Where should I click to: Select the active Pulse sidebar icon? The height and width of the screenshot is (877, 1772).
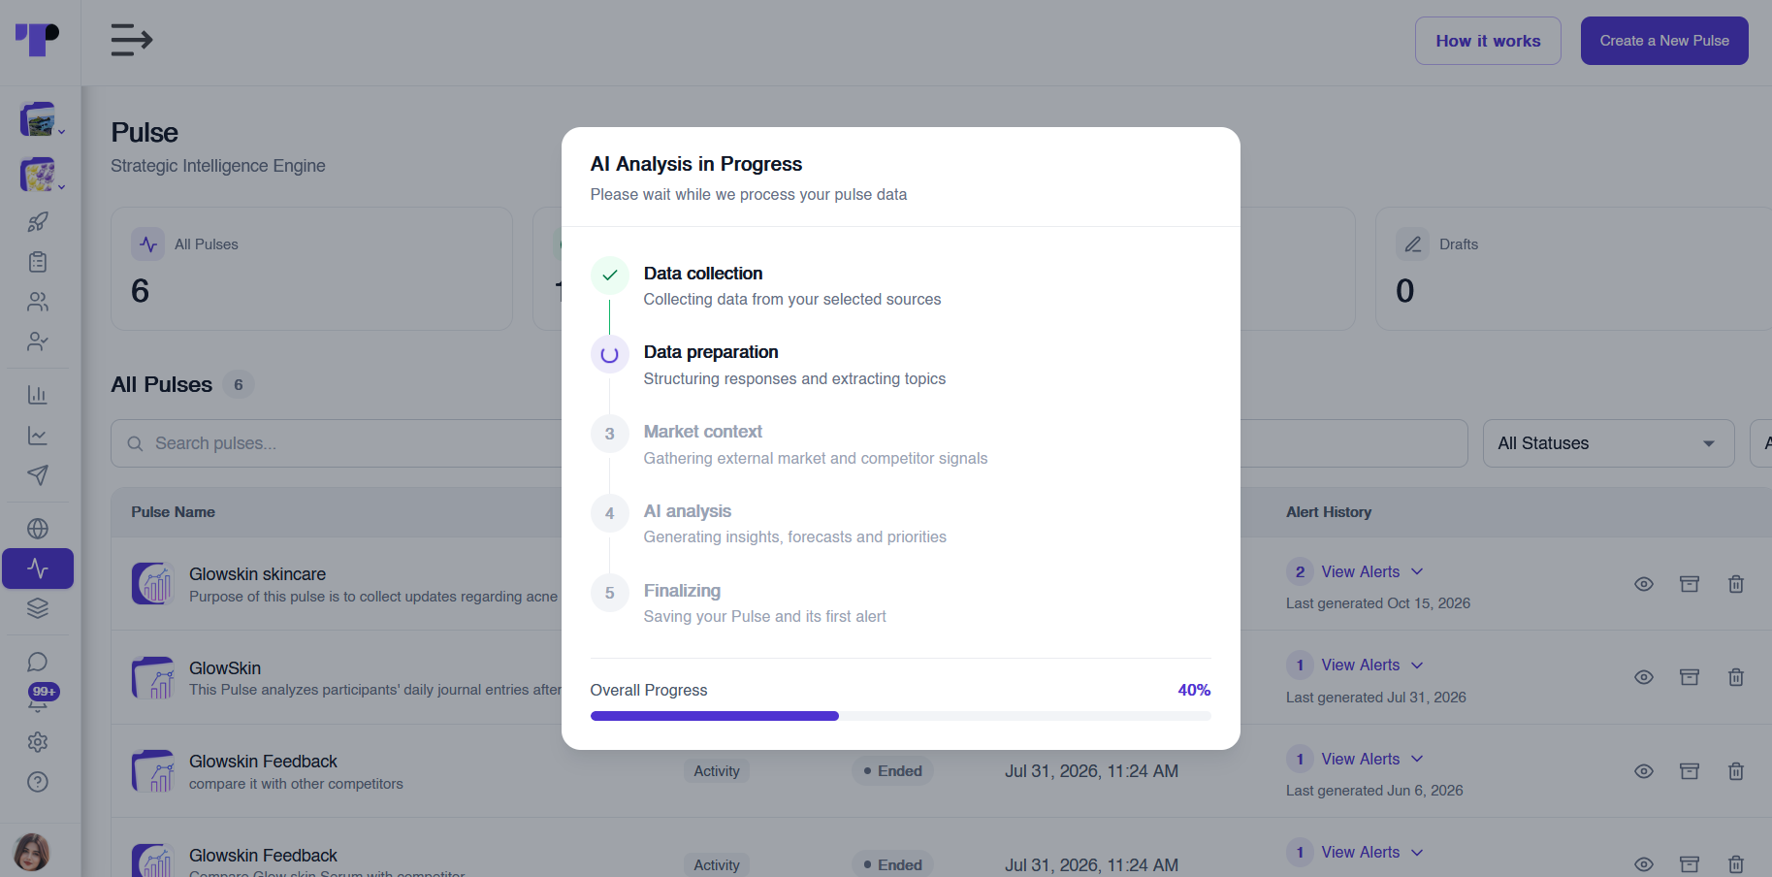(38, 568)
